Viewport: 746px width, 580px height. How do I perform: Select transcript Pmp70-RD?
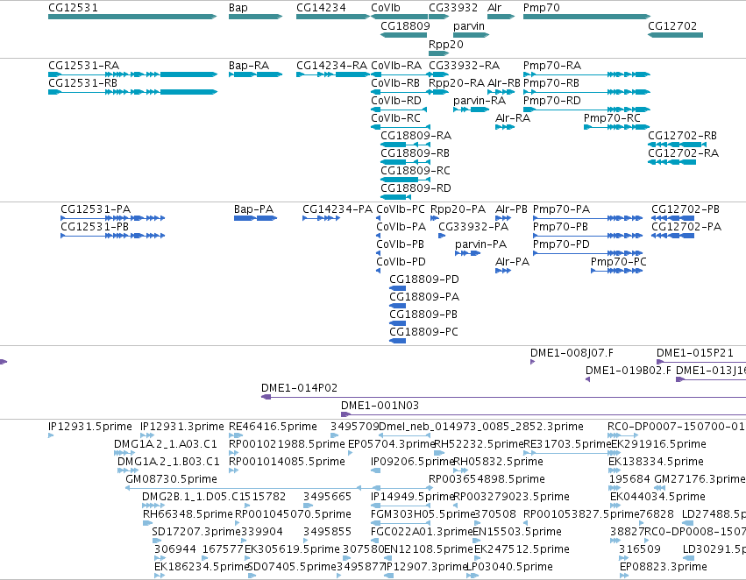586,110
